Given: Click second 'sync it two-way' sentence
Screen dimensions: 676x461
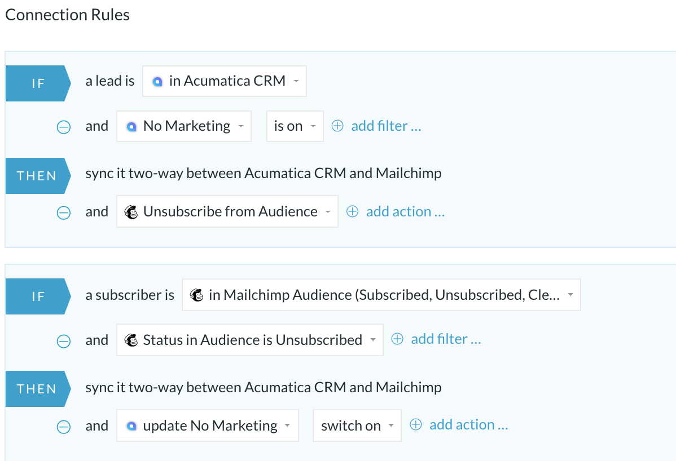Looking at the screenshot, I should click(x=264, y=387).
